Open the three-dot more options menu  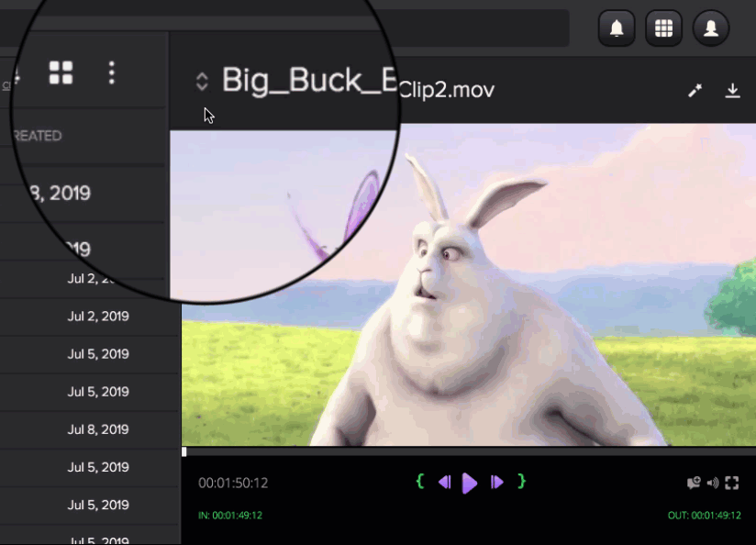tap(112, 72)
